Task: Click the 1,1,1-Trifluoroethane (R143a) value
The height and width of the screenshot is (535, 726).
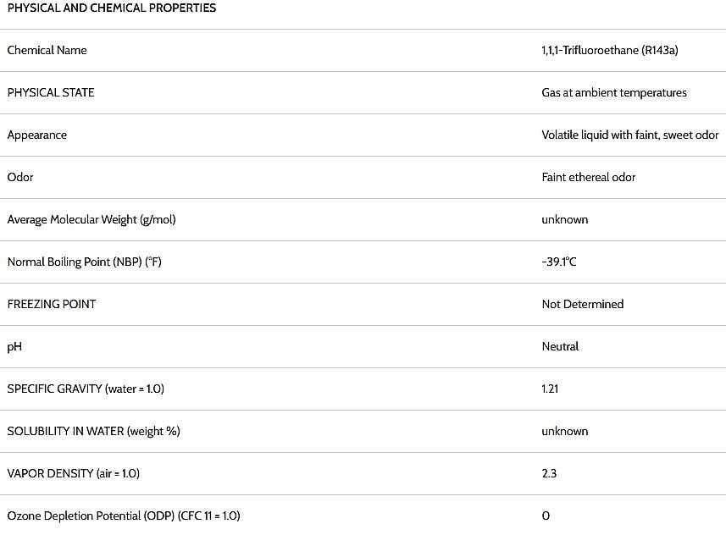Action: (610, 50)
